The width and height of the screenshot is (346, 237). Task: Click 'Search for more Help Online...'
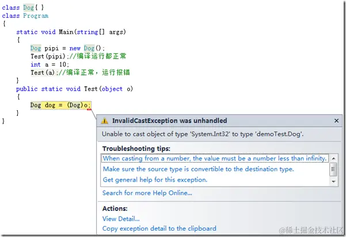pos(147,193)
